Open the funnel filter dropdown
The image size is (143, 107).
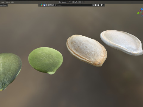click(102, 5)
